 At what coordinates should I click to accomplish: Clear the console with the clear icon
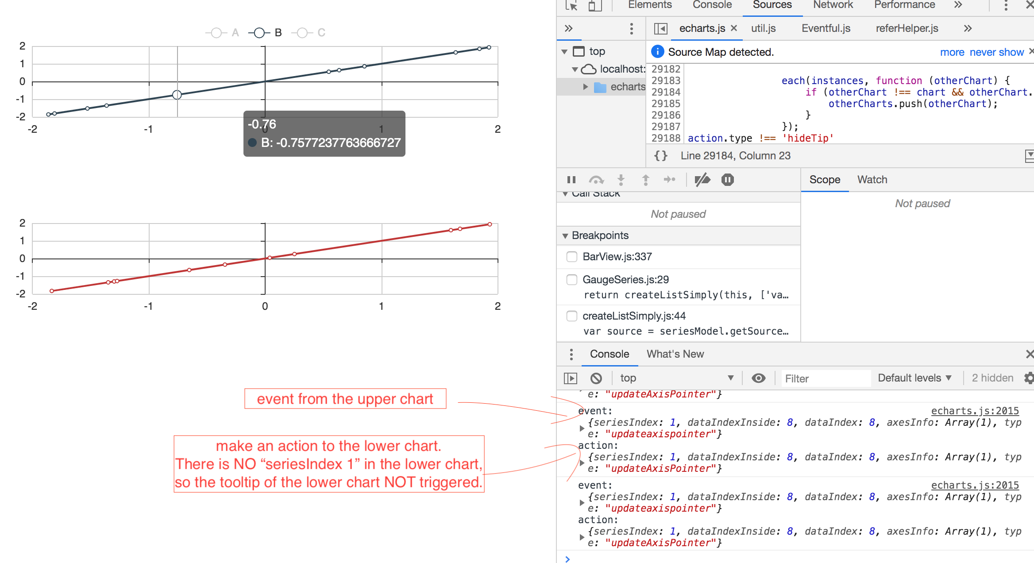[597, 378]
